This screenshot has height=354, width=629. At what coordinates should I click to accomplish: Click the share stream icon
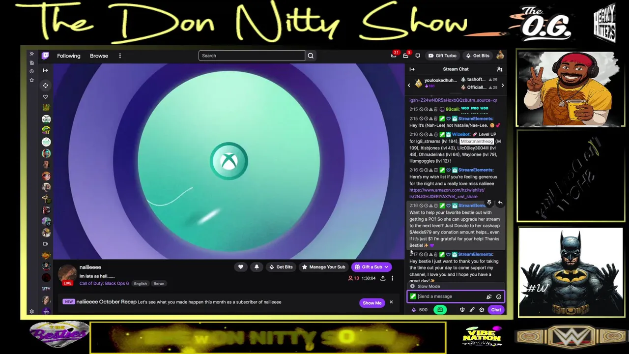click(383, 278)
